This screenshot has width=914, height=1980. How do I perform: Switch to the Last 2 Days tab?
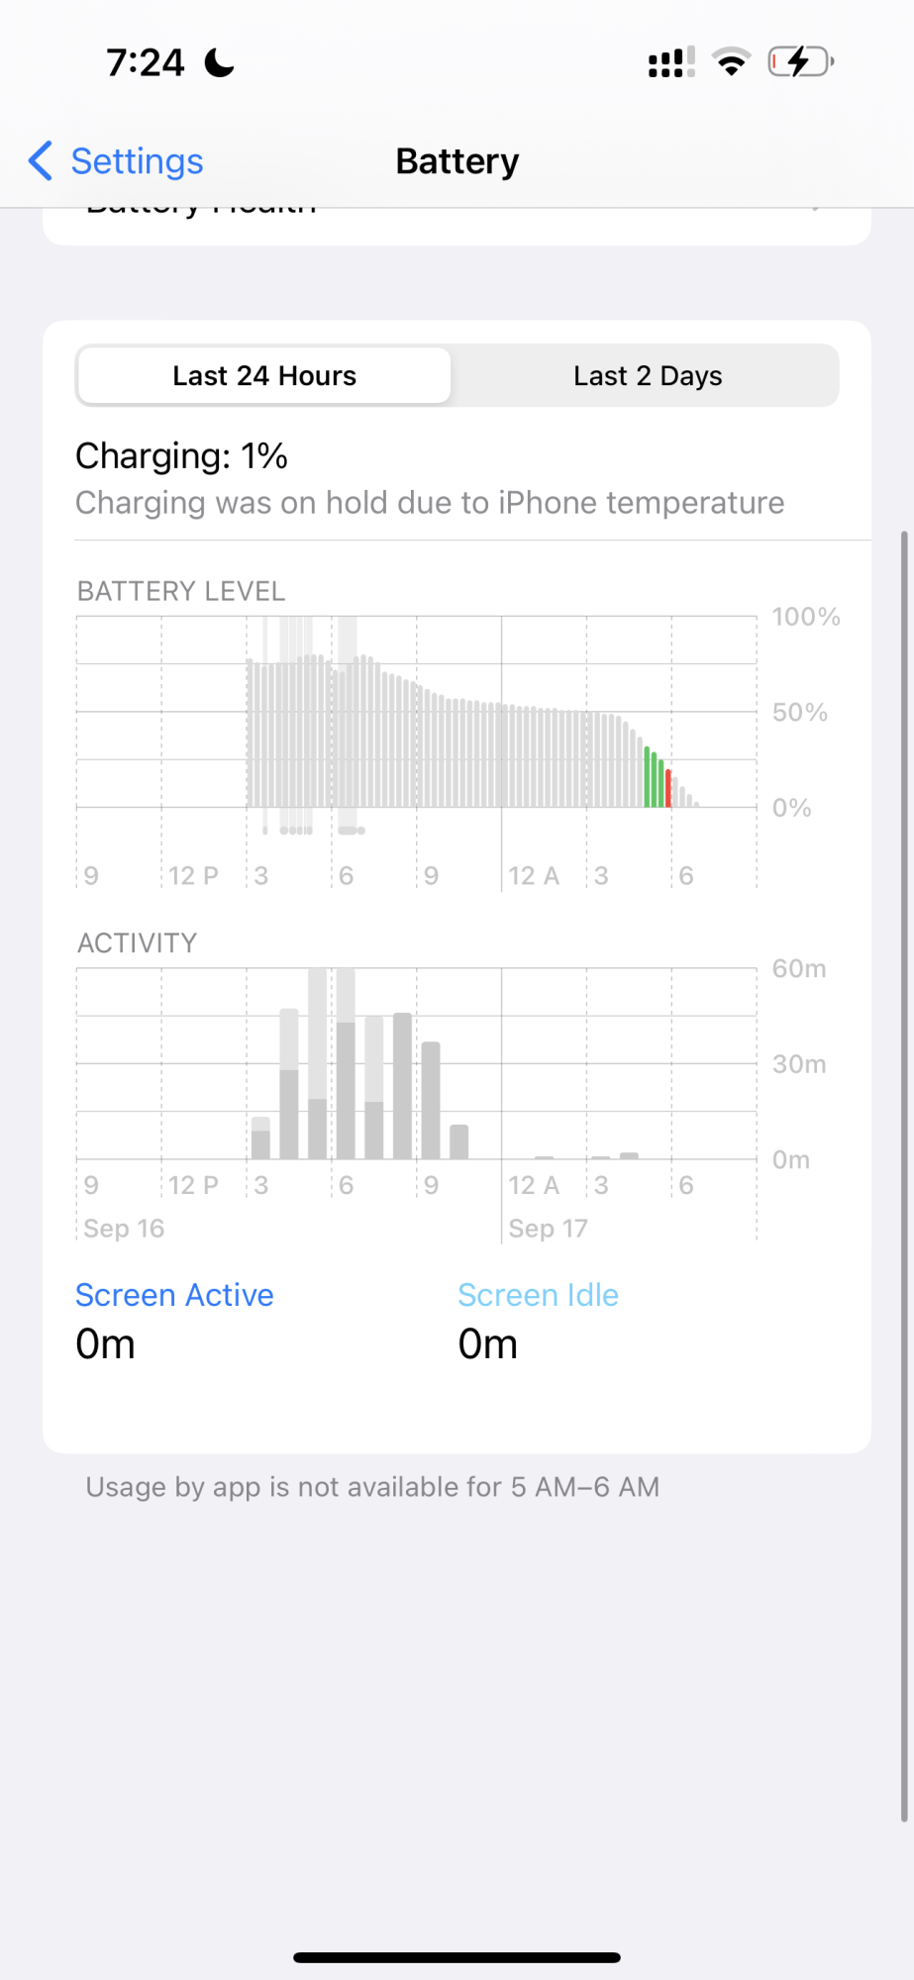pos(648,376)
